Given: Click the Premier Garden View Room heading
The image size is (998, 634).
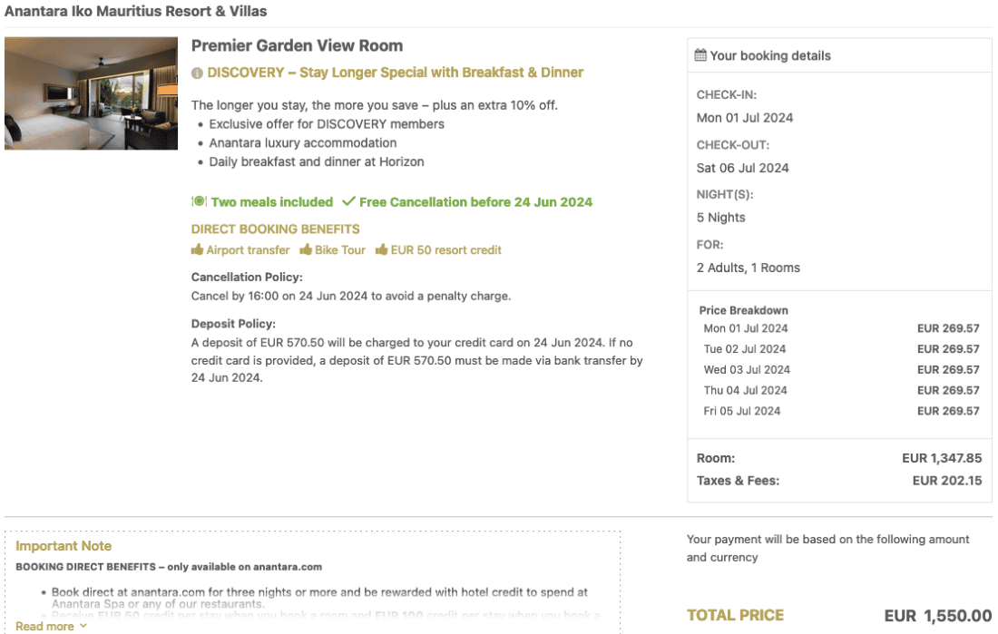Looking at the screenshot, I should pos(297,46).
